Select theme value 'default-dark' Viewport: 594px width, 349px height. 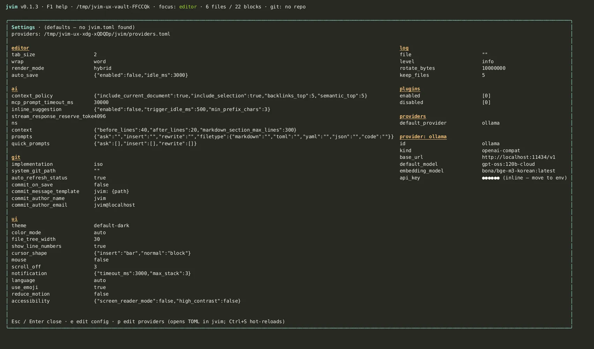click(112, 225)
